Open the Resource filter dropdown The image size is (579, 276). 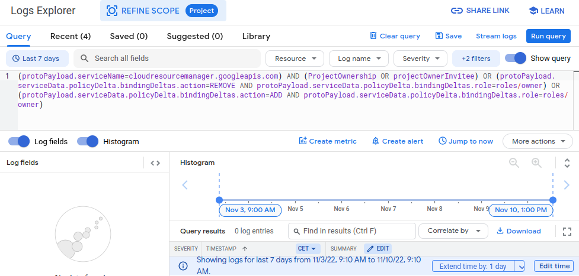(295, 59)
